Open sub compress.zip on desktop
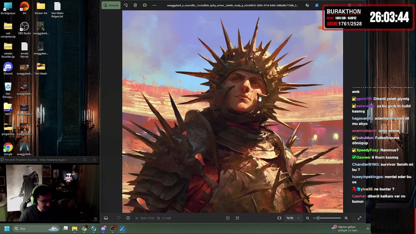The height and width of the screenshot is (234, 416). pyautogui.click(x=8, y=31)
